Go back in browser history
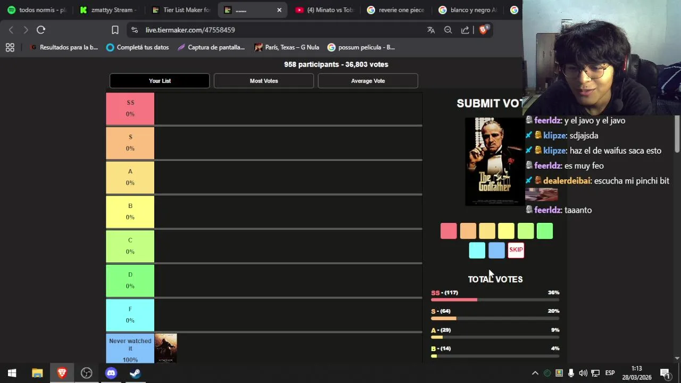The height and width of the screenshot is (383, 681). click(11, 30)
